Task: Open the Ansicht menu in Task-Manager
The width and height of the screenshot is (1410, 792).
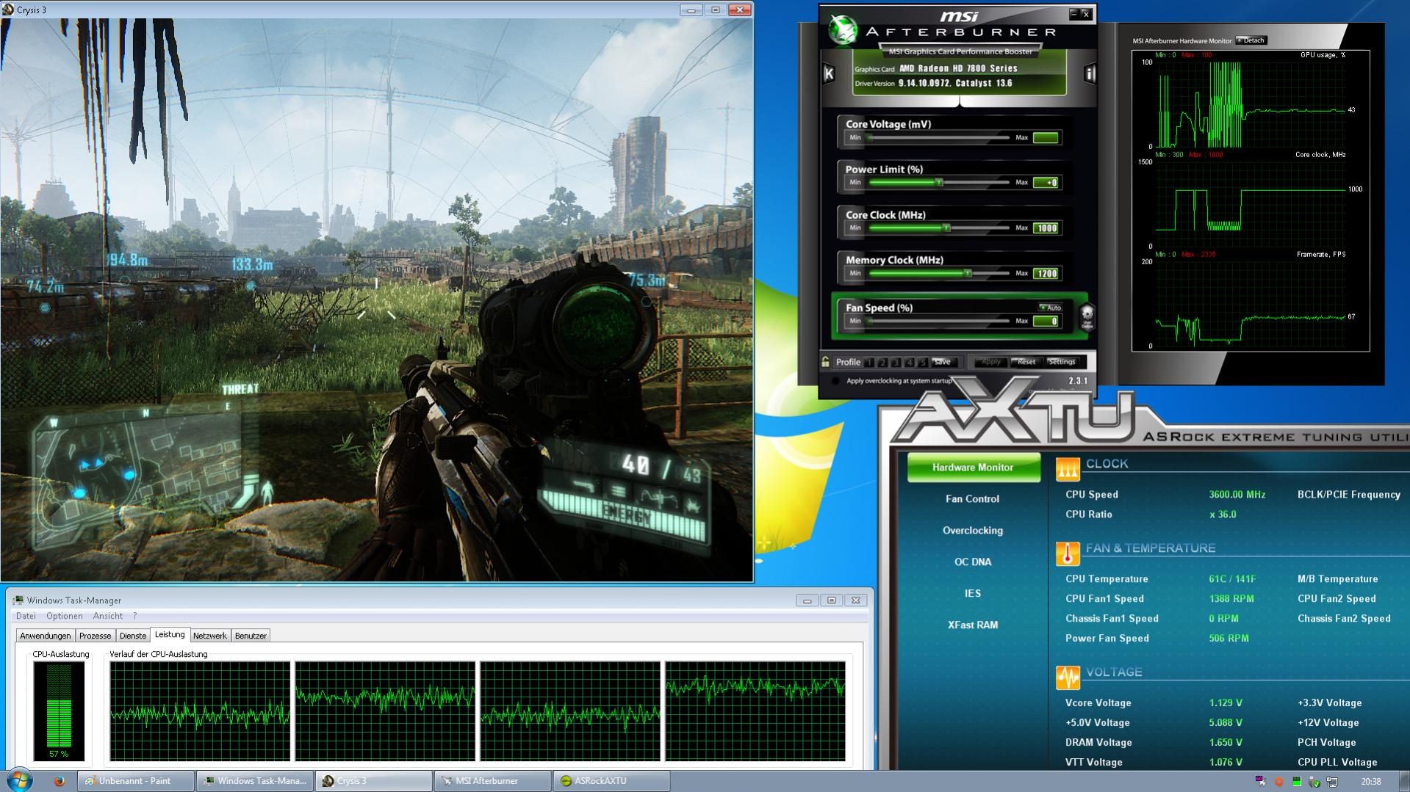Action: (x=108, y=616)
